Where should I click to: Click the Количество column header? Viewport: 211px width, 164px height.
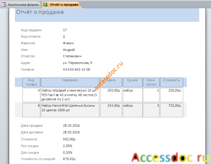[151, 82]
